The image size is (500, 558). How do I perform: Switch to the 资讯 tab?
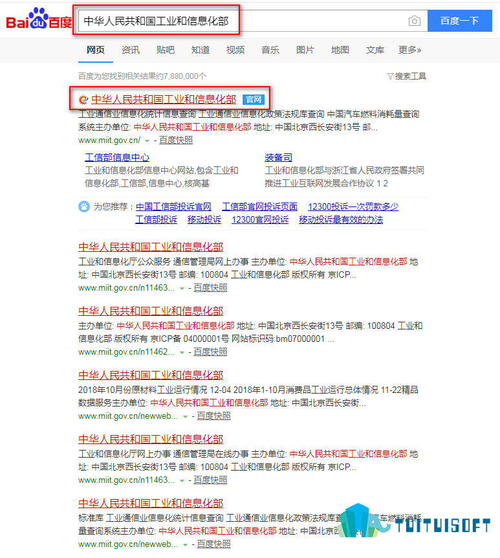(131, 50)
